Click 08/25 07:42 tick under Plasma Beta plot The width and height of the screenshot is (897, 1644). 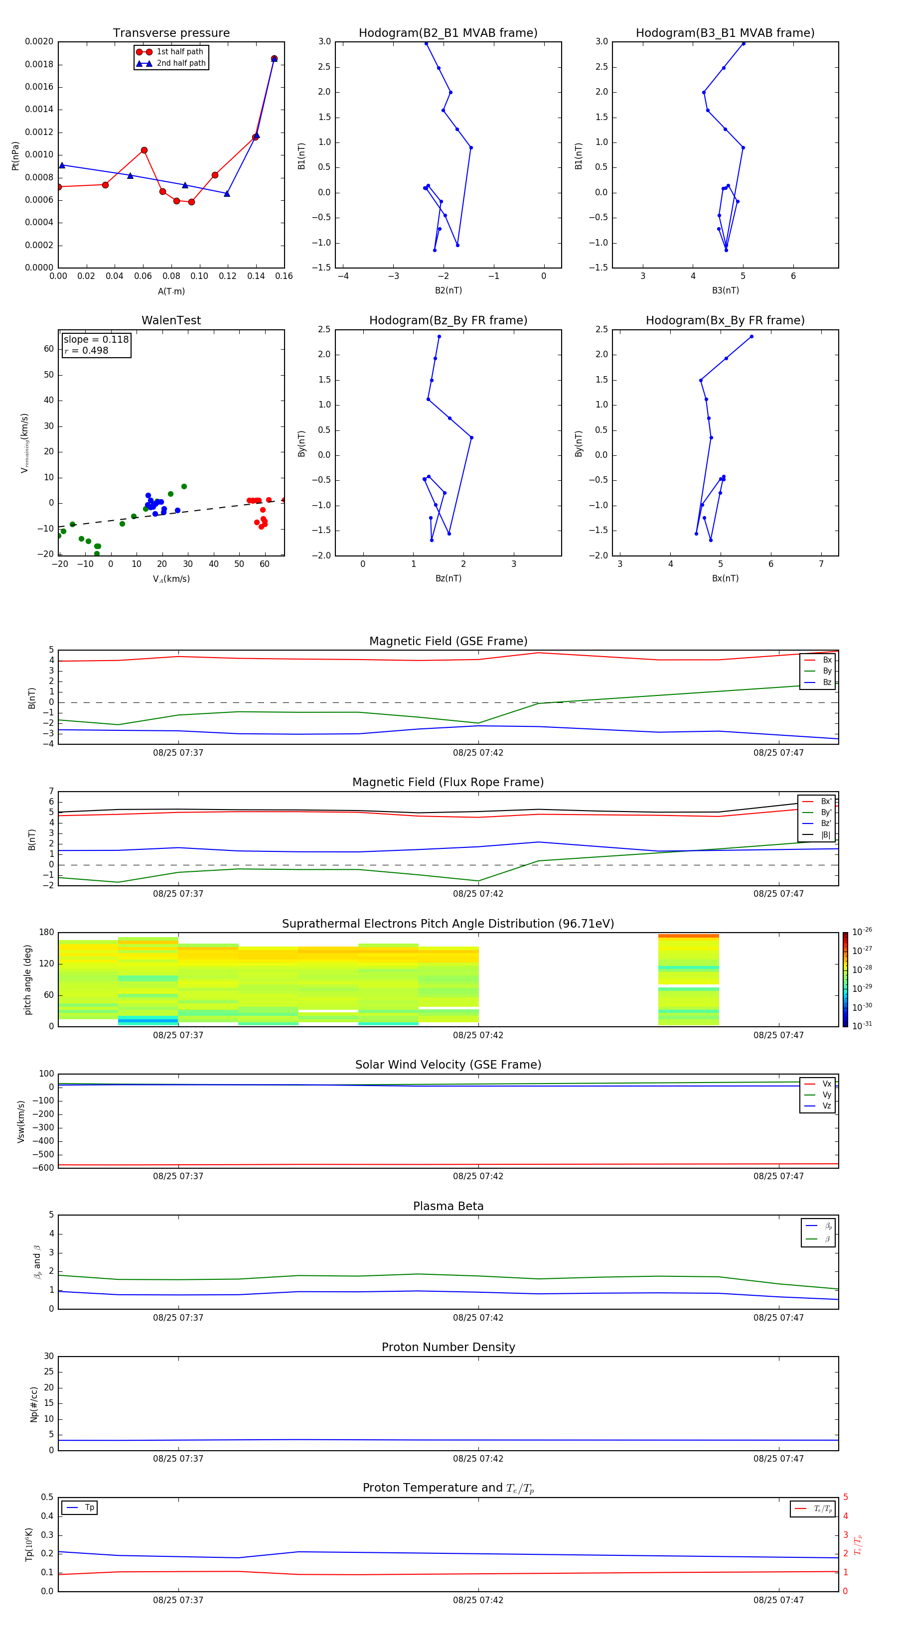[x=478, y=1317]
